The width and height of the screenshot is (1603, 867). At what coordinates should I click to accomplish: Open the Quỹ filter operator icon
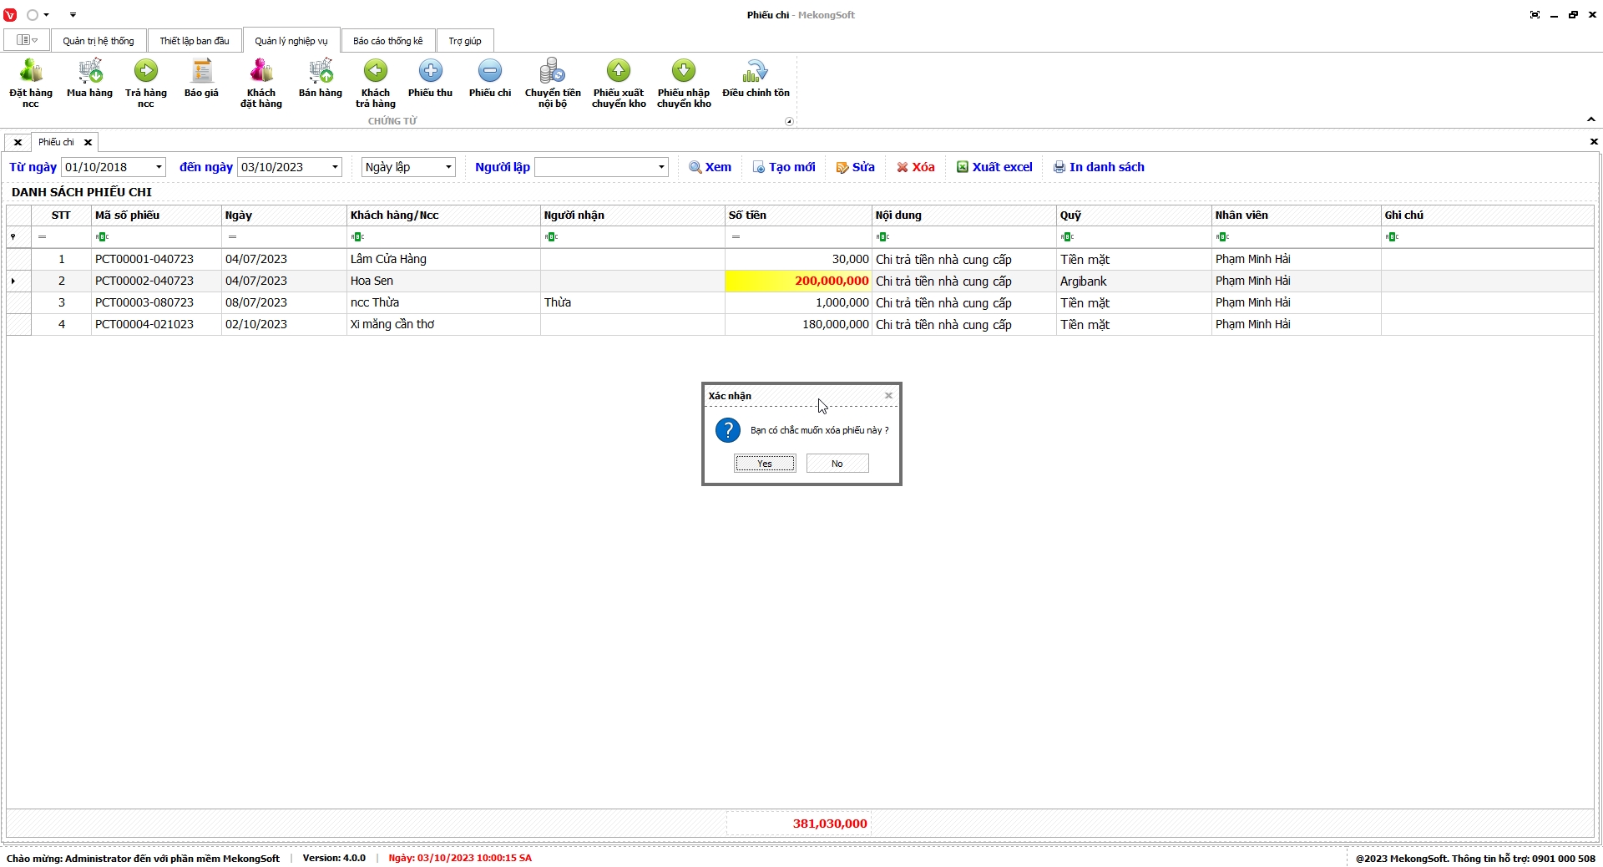(x=1067, y=237)
